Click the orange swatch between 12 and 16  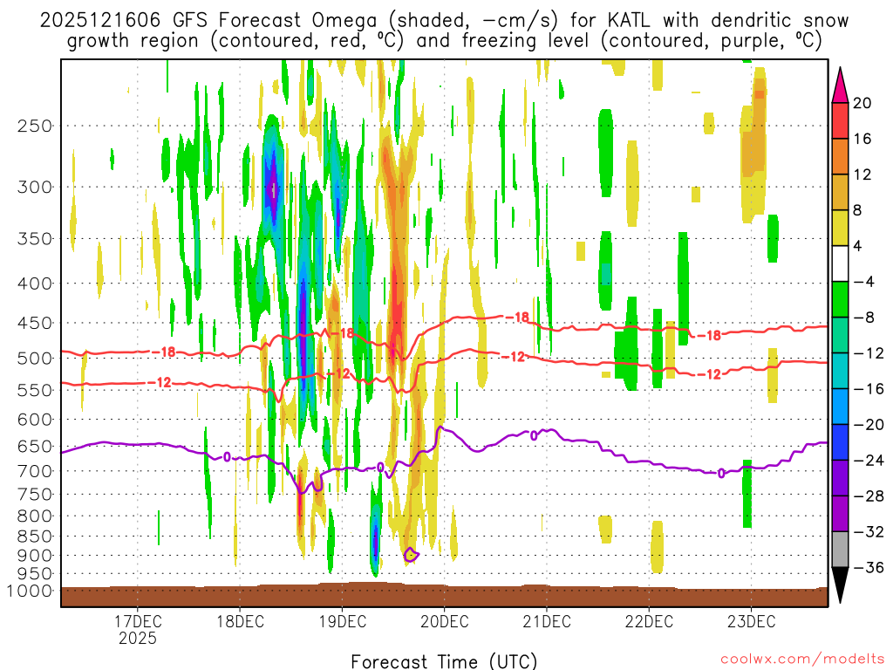(x=840, y=157)
